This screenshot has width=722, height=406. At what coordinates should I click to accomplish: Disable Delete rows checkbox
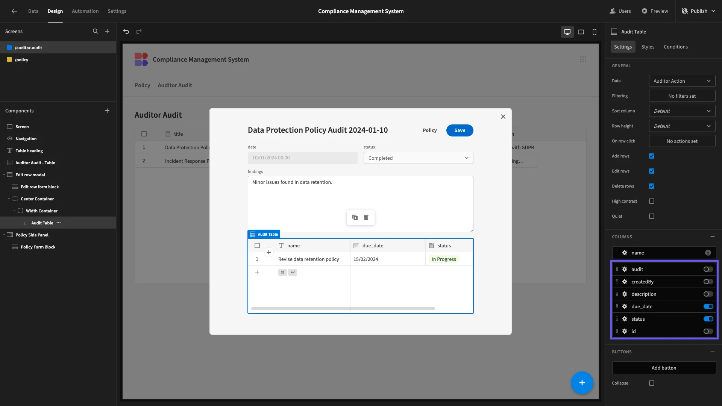pyautogui.click(x=652, y=186)
